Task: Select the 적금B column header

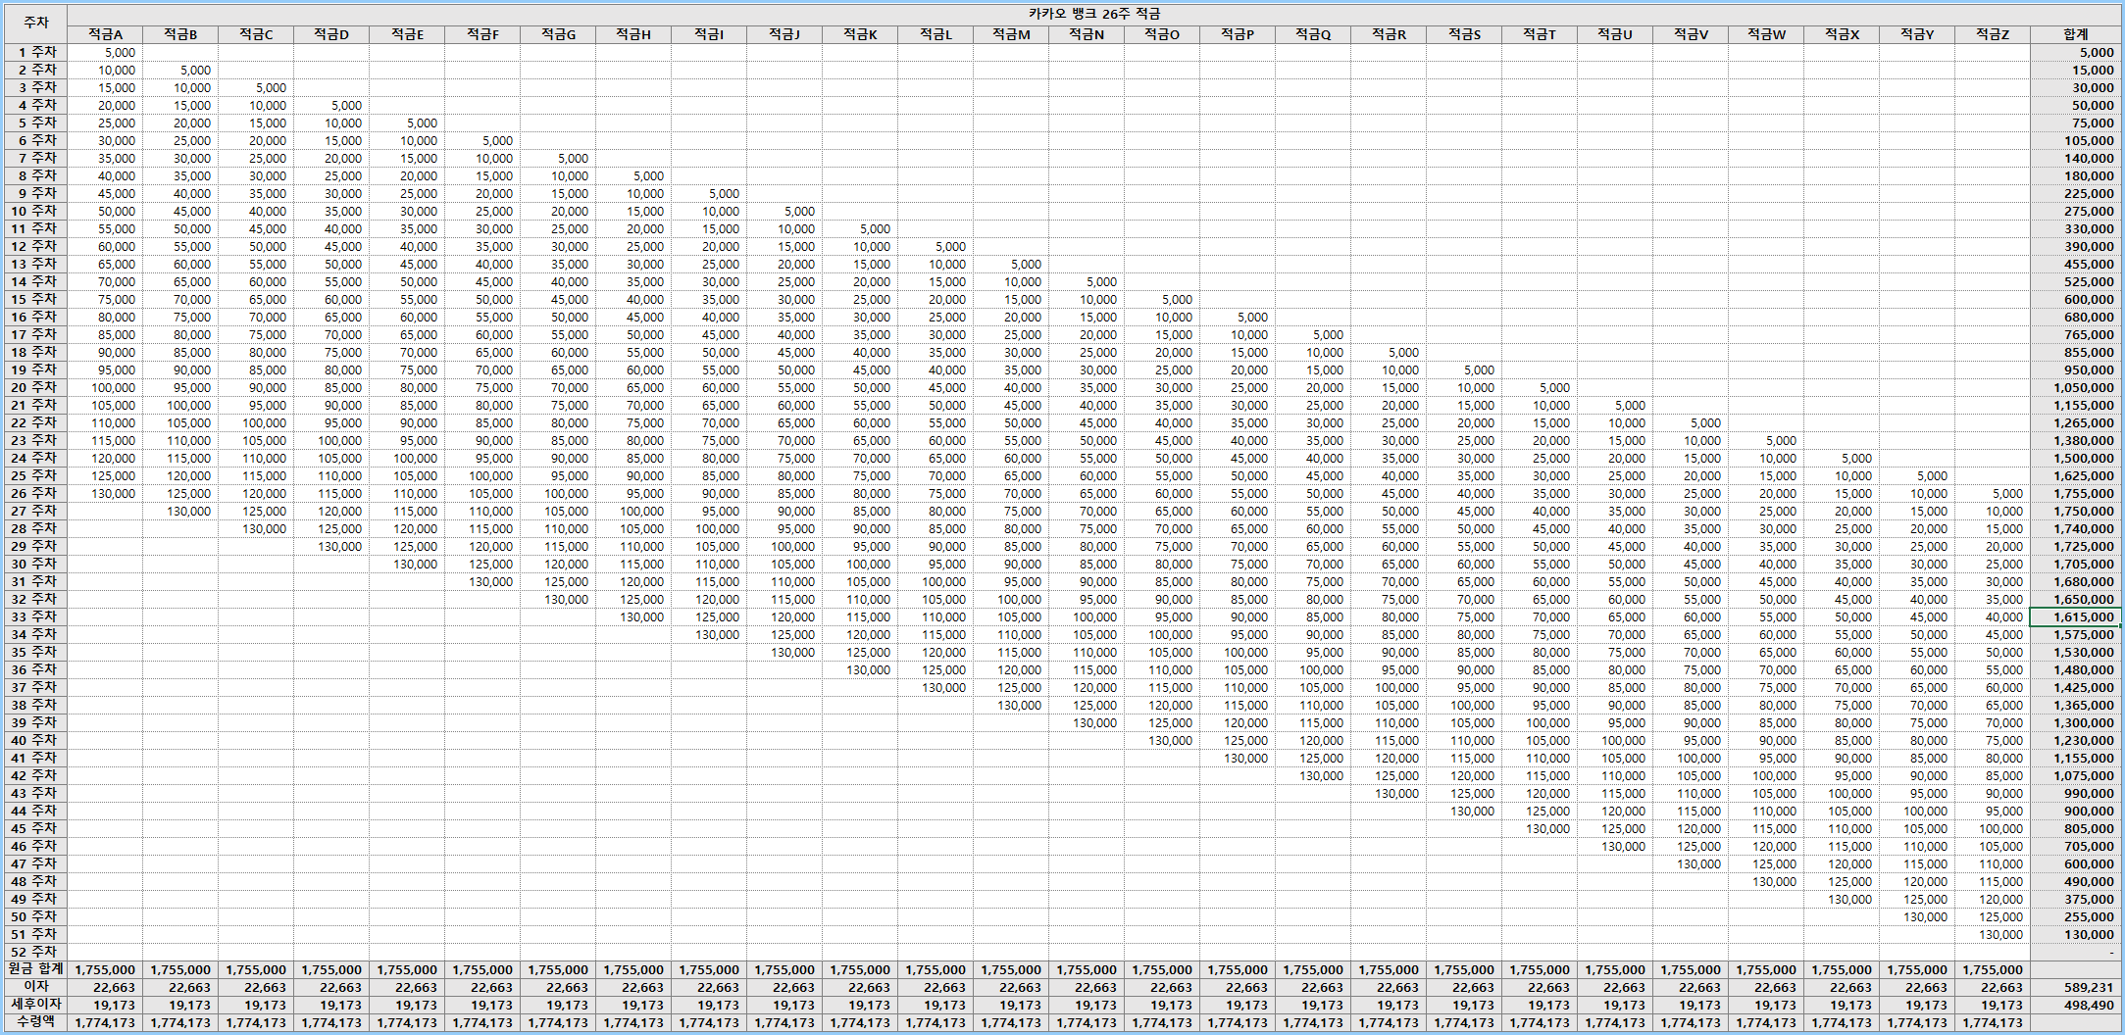Action: pyautogui.click(x=180, y=34)
